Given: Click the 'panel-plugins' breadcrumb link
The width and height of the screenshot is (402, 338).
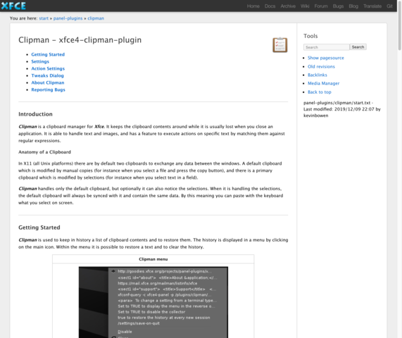Looking at the screenshot, I should click(68, 18).
